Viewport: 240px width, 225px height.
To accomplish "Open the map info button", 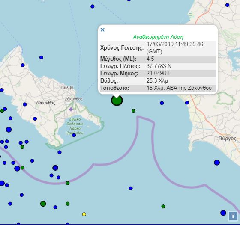I will click(x=233, y=216).
